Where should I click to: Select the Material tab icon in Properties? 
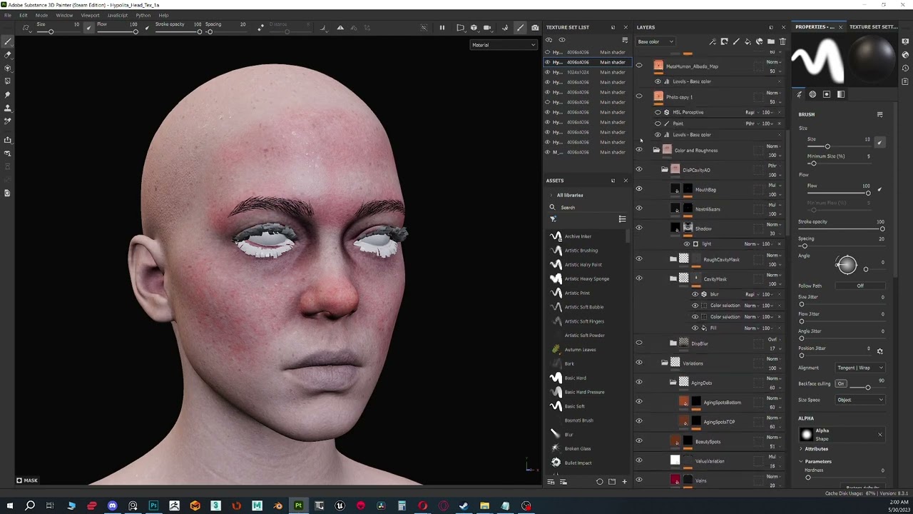click(841, 94)
